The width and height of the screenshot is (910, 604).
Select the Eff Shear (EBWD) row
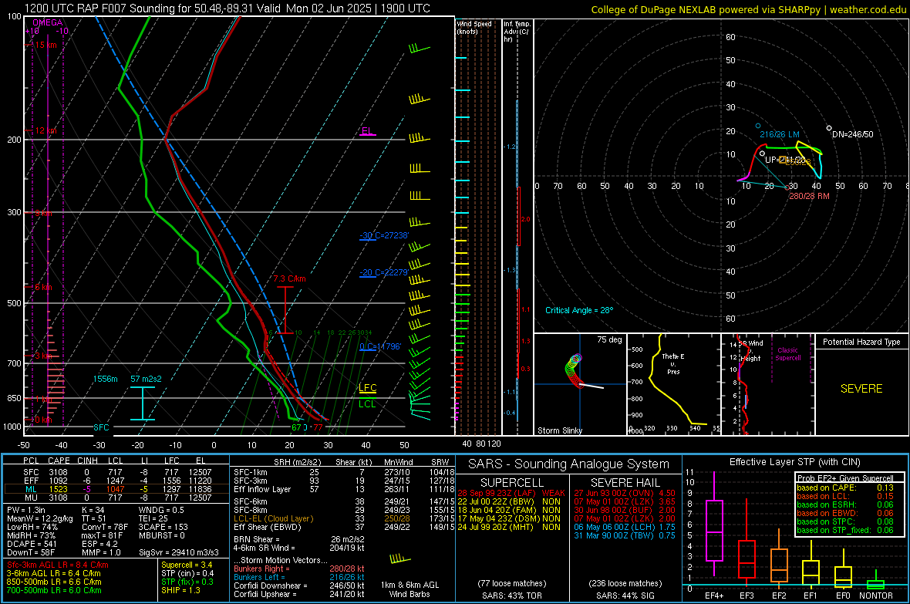click(x=343, y=527)
